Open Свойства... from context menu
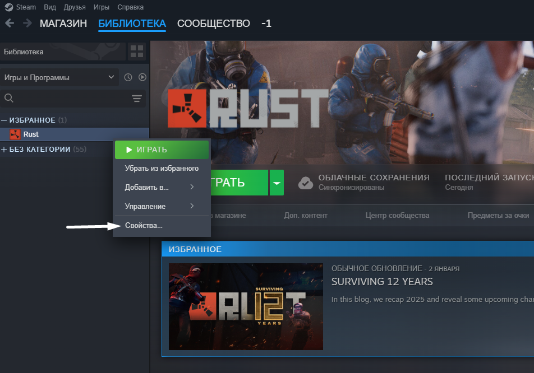 162,226
